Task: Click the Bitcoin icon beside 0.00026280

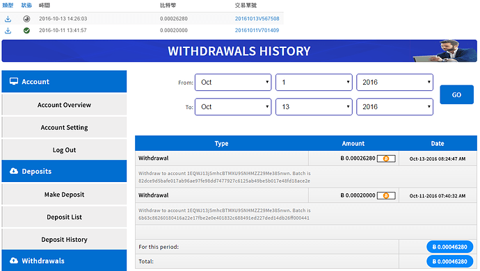Action: coord(386,158)
